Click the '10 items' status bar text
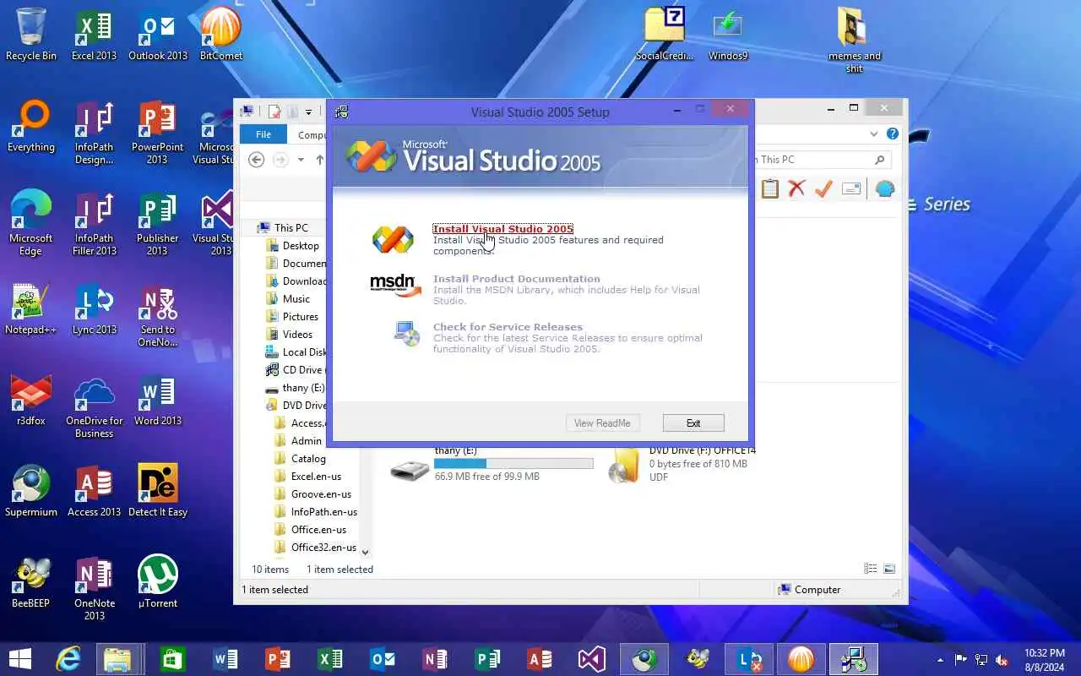This screenshot has height=676, width=1081. tap(270, 570)
